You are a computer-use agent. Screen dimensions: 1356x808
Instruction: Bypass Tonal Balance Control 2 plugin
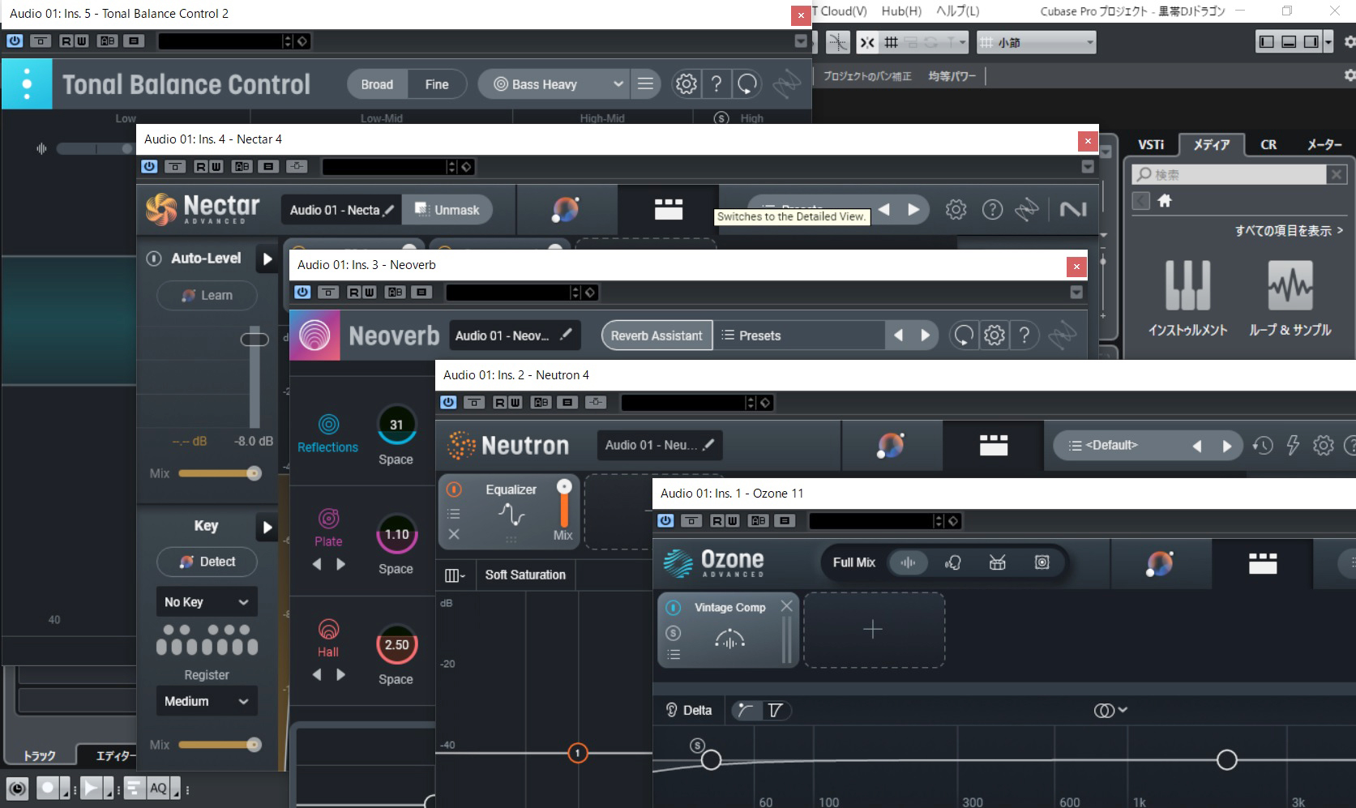tap(14, 41)
